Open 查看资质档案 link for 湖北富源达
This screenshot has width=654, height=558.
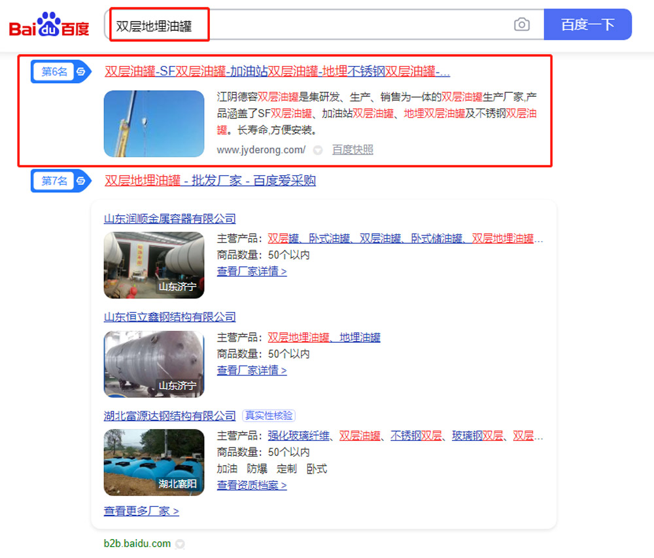coord(251,485)
